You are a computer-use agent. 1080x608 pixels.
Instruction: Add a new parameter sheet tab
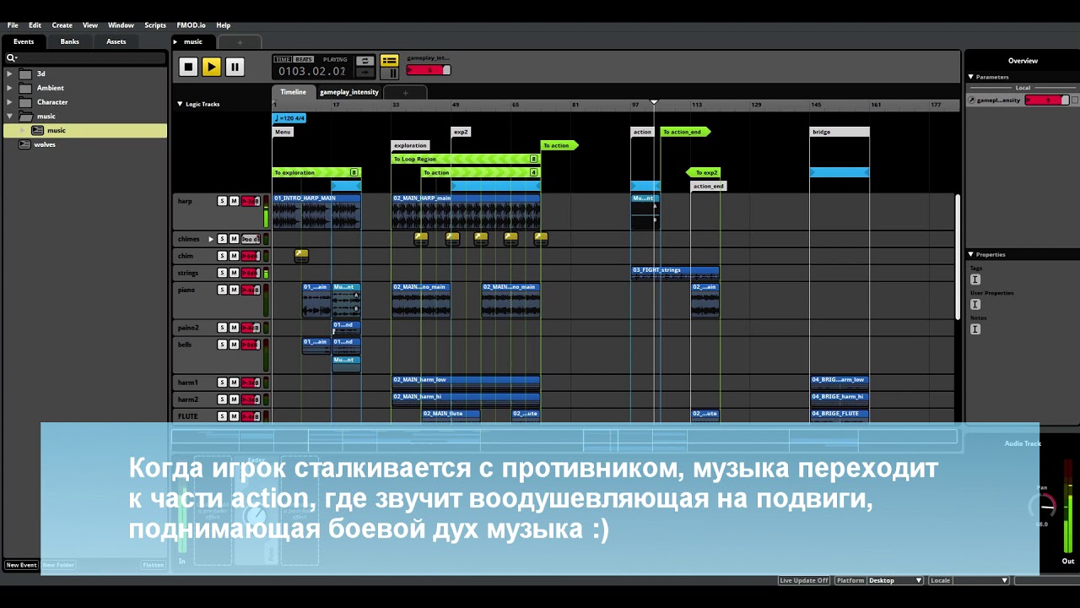405,93
